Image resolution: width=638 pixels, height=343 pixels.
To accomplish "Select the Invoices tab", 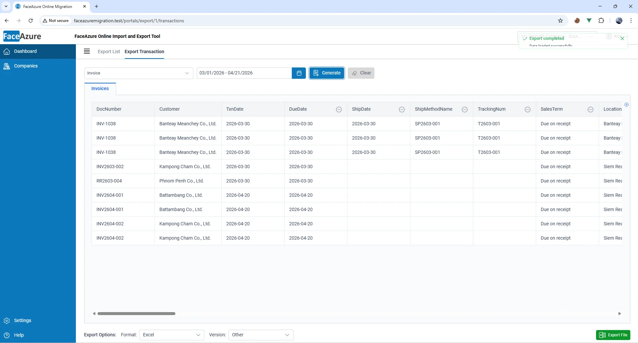I will [100, 88].
